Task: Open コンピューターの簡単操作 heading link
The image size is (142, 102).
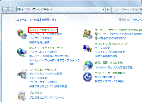Action: click(x=110, y=73)
